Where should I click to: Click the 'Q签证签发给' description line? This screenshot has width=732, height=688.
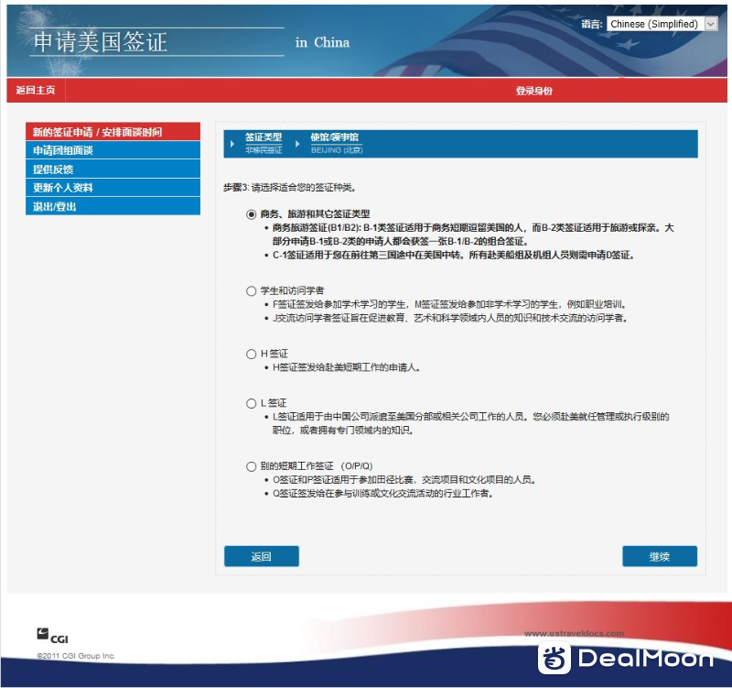383,494
